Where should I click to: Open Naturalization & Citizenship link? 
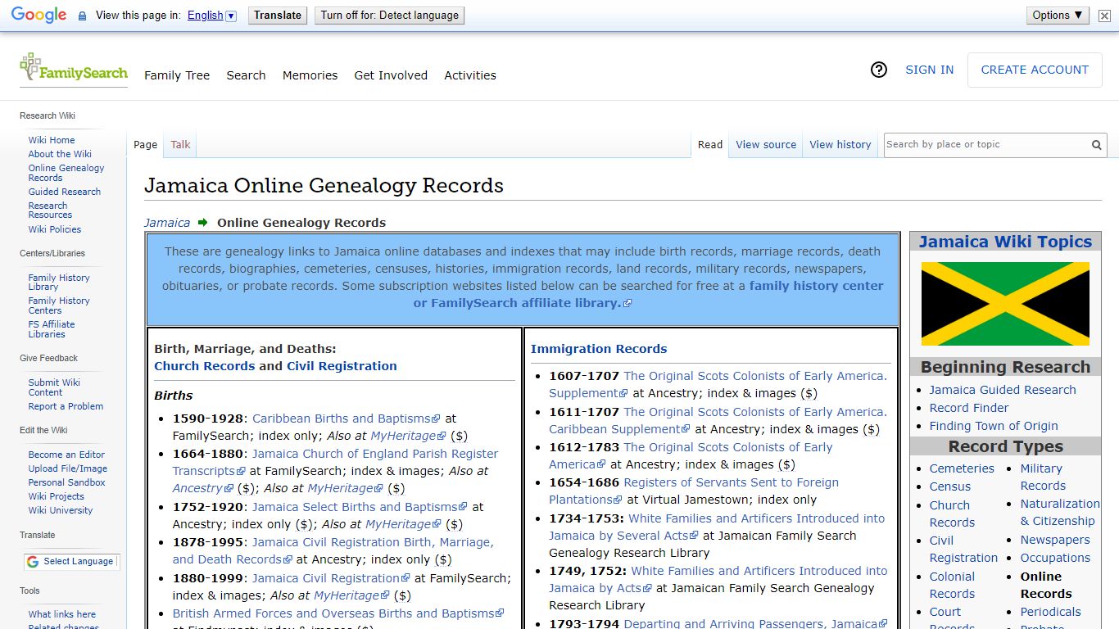1060,513
